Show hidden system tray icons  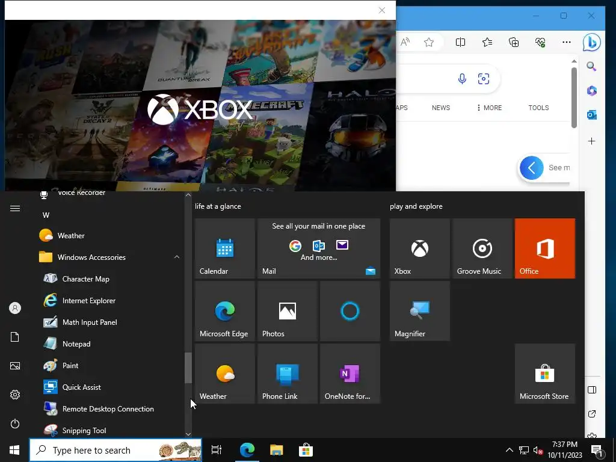coord(509,450)
